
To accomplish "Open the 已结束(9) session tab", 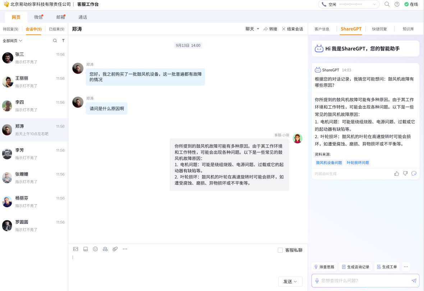I will click(x=56, y=29).
